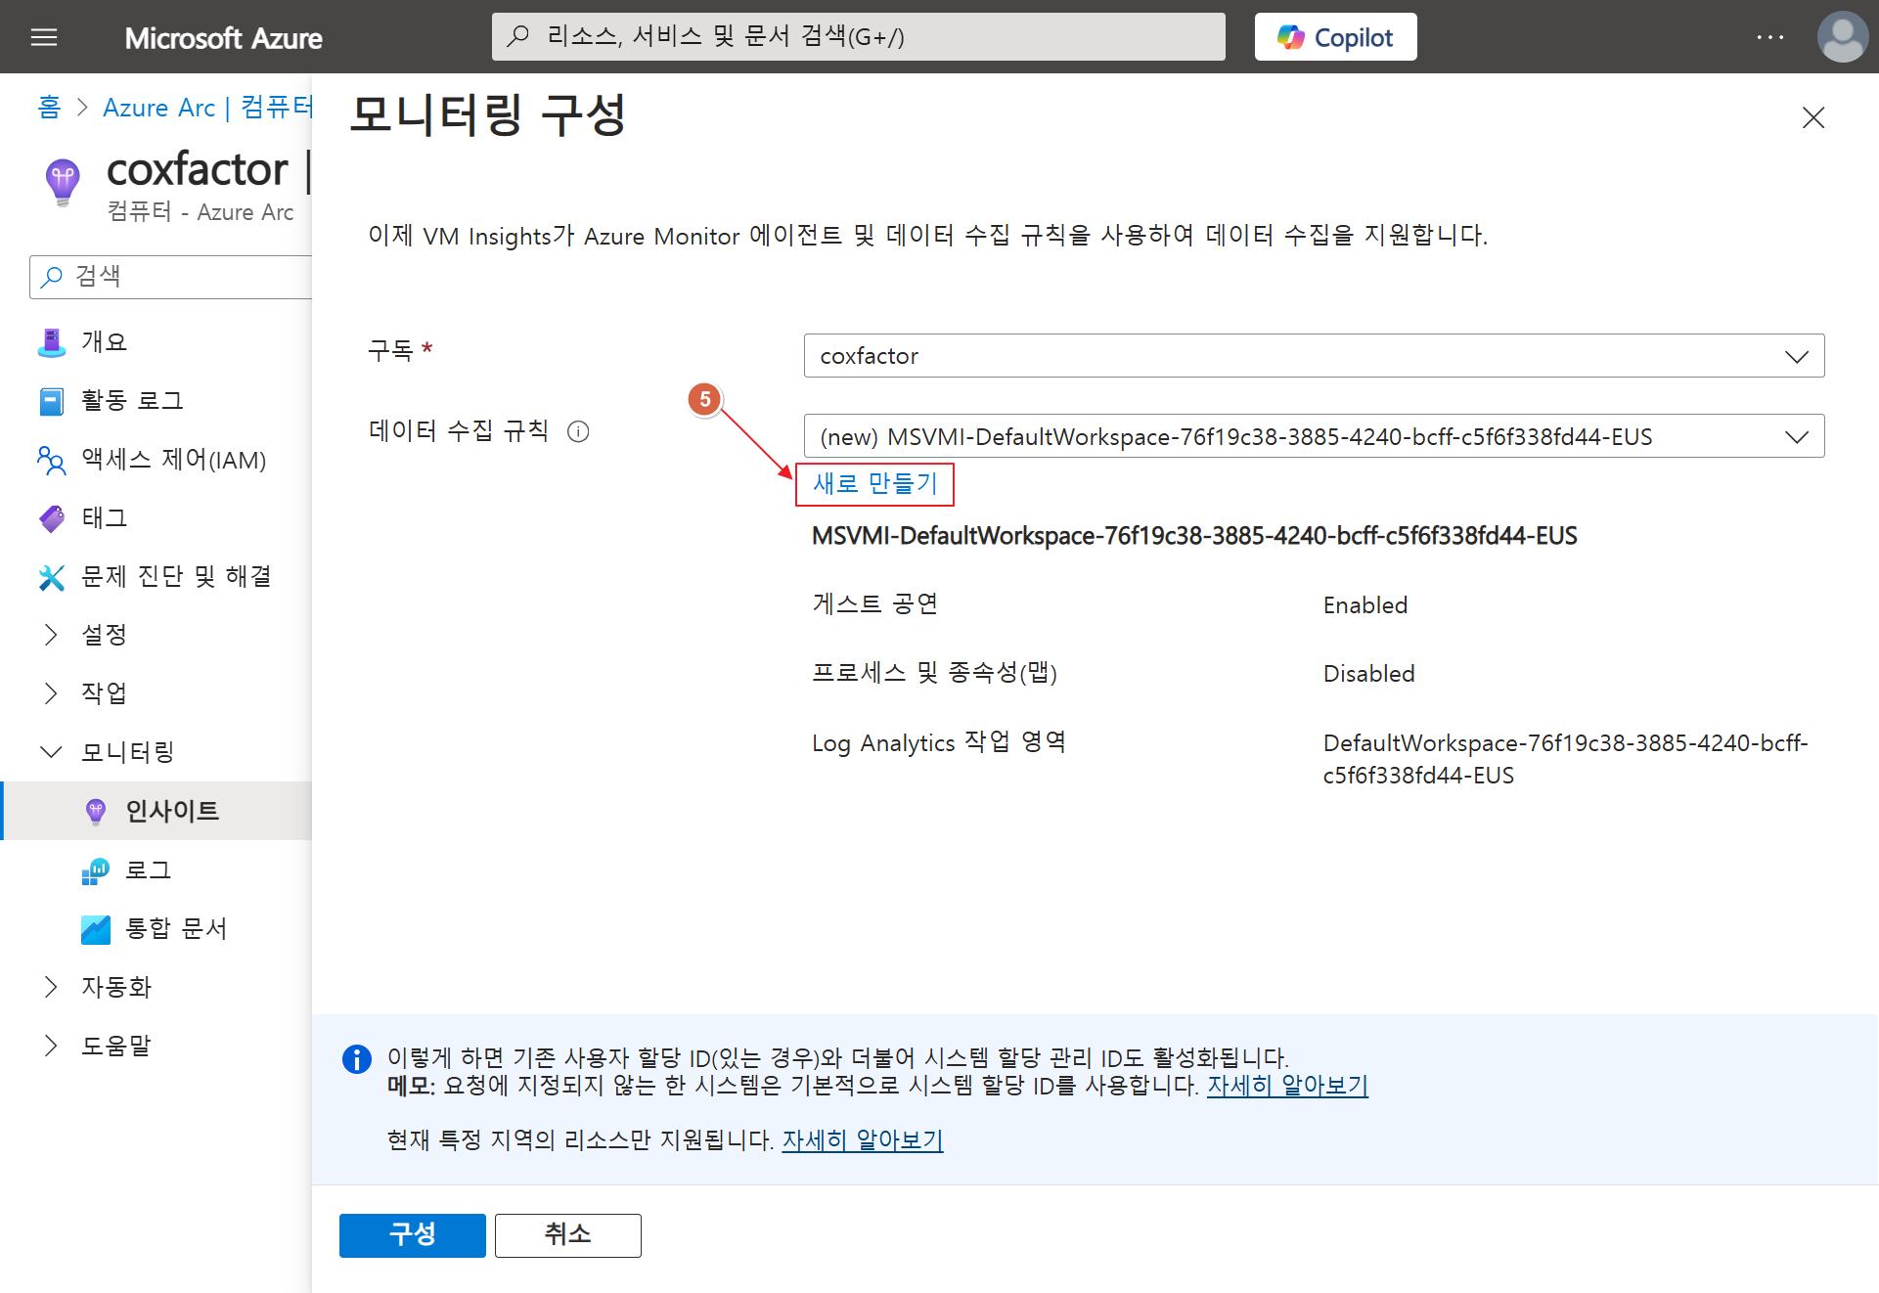Viewport: 1879px width, 1293px height.
Task: Click the 자세히 알아보기 link about supported regions
Action: point(862,1140)
